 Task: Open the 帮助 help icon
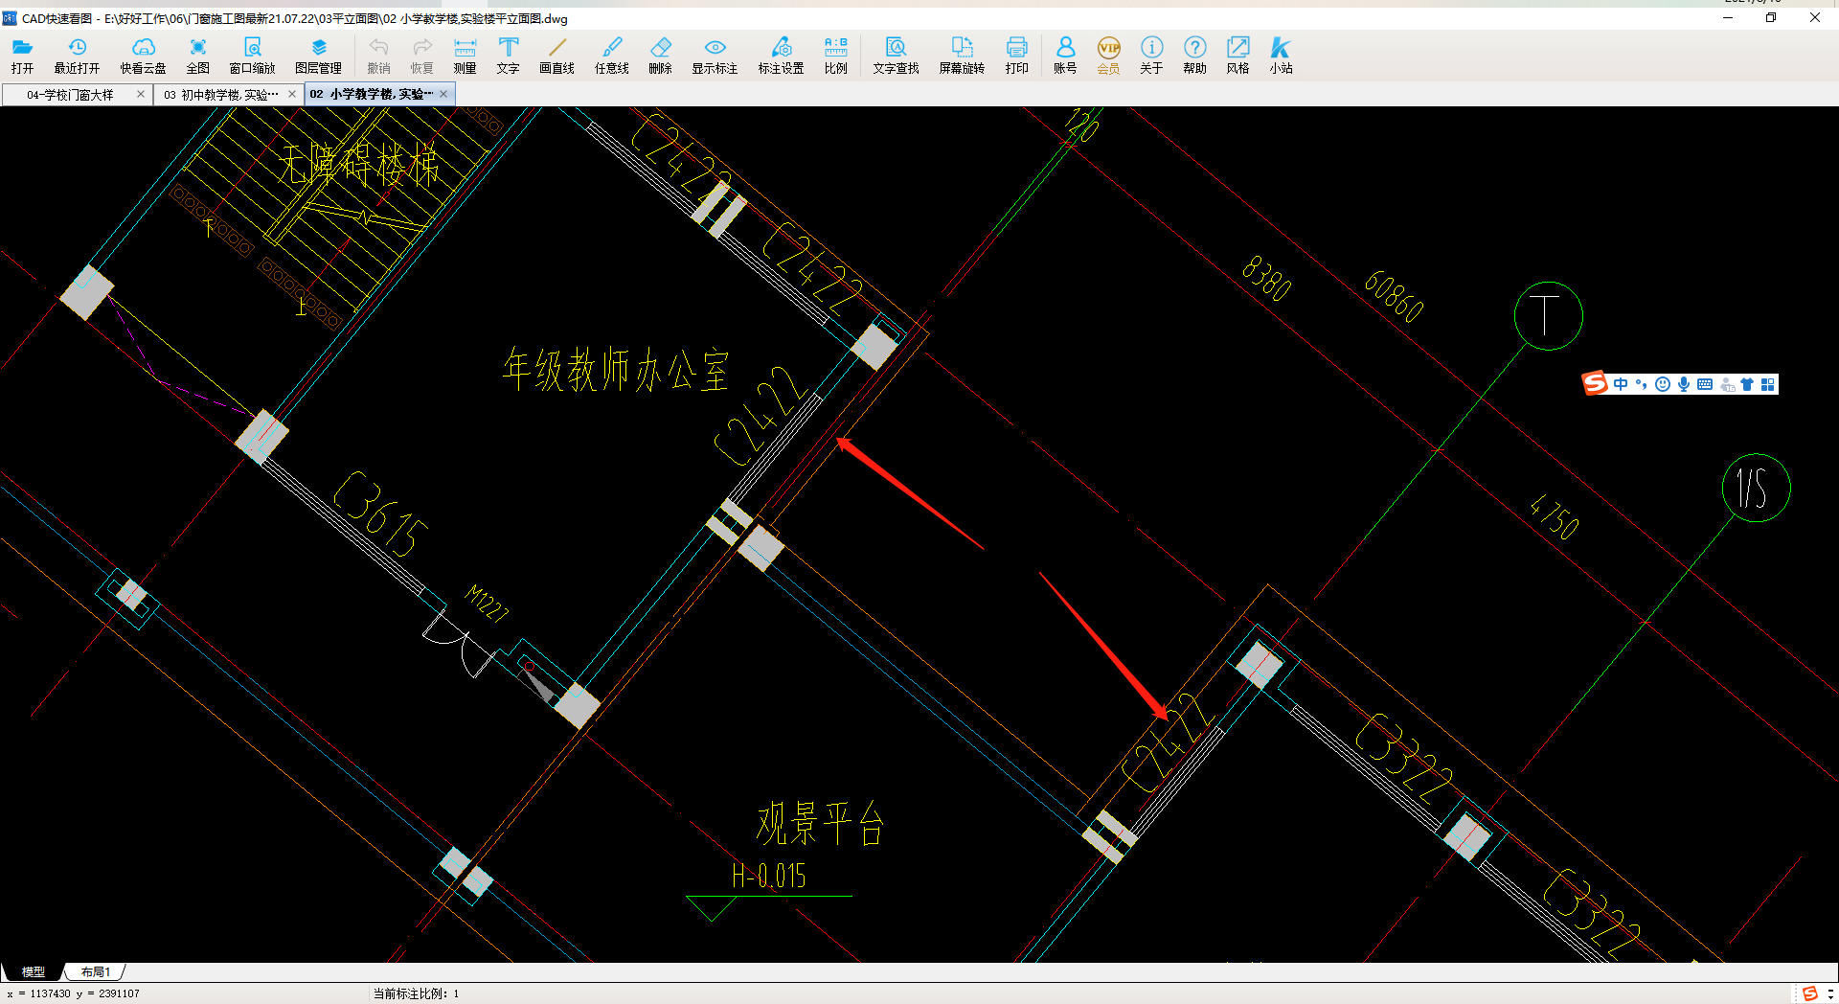(1194, 56)
